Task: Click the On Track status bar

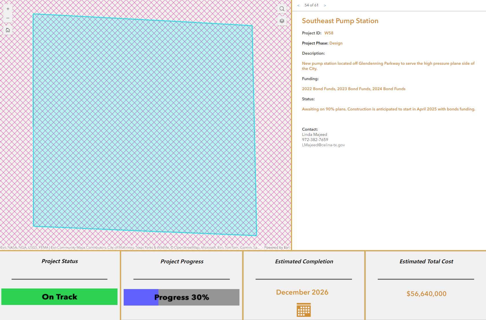Action: 59,297
